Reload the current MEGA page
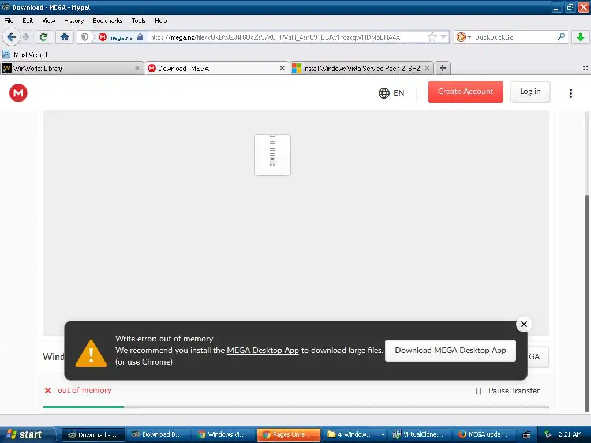 tap(44, 37)
